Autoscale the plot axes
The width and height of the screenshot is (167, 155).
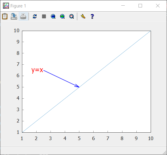(x=72, y=16)
